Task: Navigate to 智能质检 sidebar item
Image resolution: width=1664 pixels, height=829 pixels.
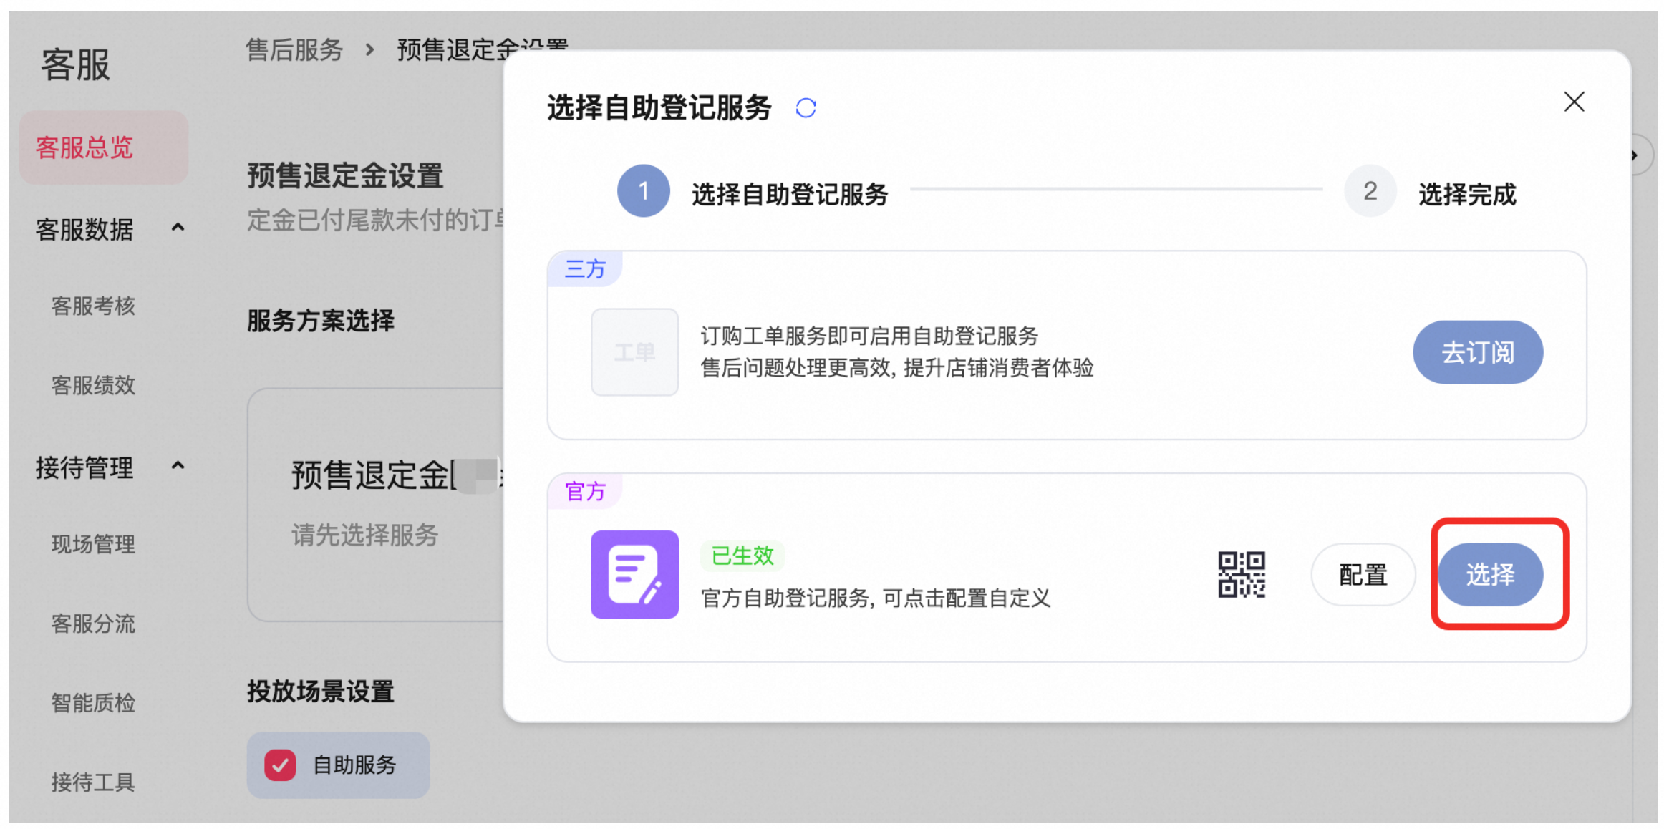Action: click(93, 704)
